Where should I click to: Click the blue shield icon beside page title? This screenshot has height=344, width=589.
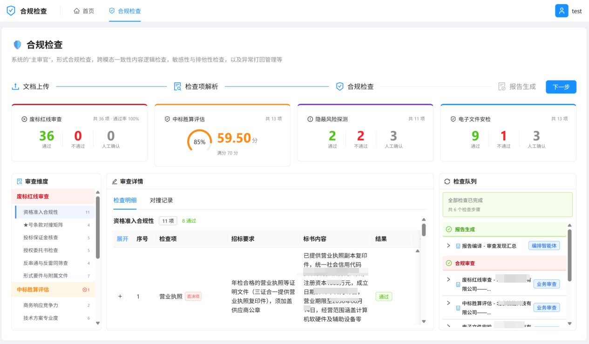(17, 45)
